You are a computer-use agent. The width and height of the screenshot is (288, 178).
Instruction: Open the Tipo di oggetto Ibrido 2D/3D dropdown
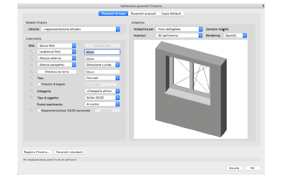102,98
